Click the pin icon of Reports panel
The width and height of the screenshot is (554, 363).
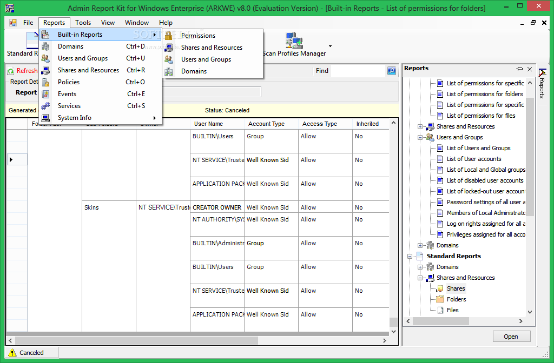coord(519,69)
